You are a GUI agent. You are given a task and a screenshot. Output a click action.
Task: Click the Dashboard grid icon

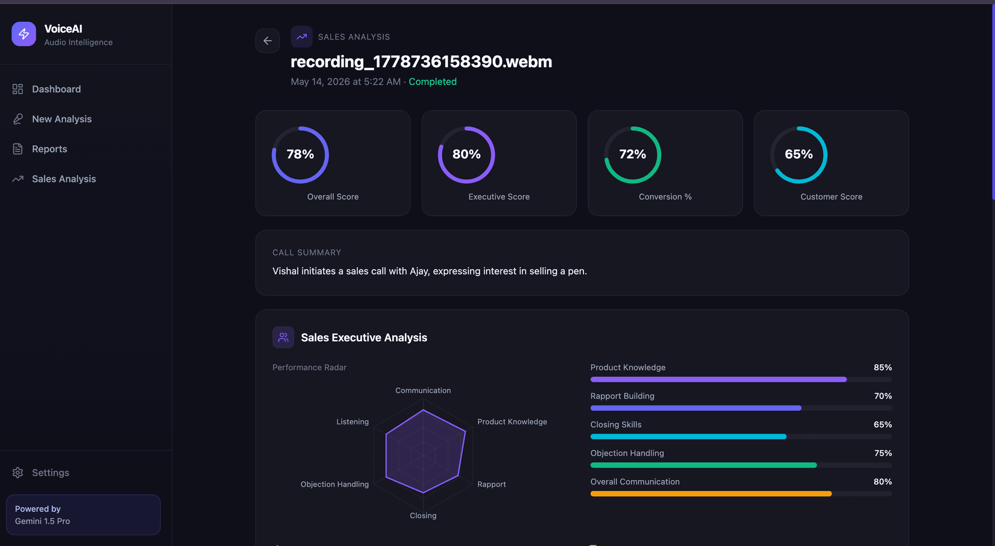(18, 89)
